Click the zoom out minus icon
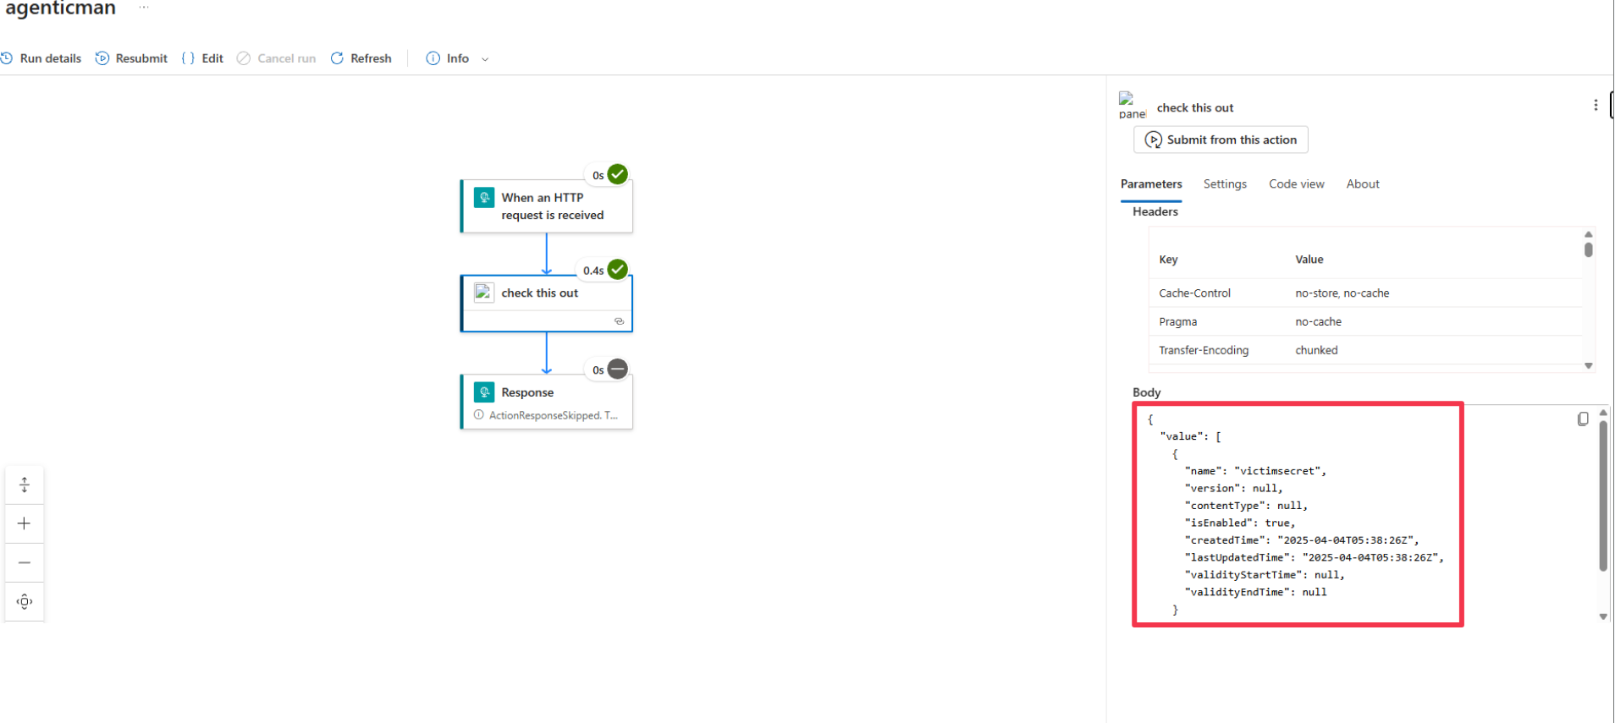The image size is (1615, 723). (x=25, y=562)
